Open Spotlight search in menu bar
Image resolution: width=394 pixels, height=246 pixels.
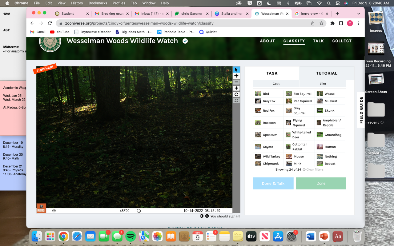(x=328, y=3)
